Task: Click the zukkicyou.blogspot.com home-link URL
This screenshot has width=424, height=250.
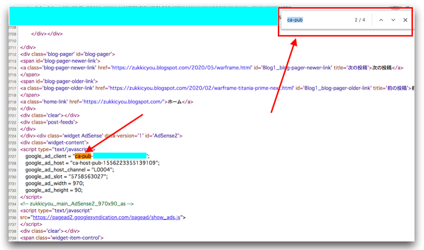Action: click(x=124, y=102)
